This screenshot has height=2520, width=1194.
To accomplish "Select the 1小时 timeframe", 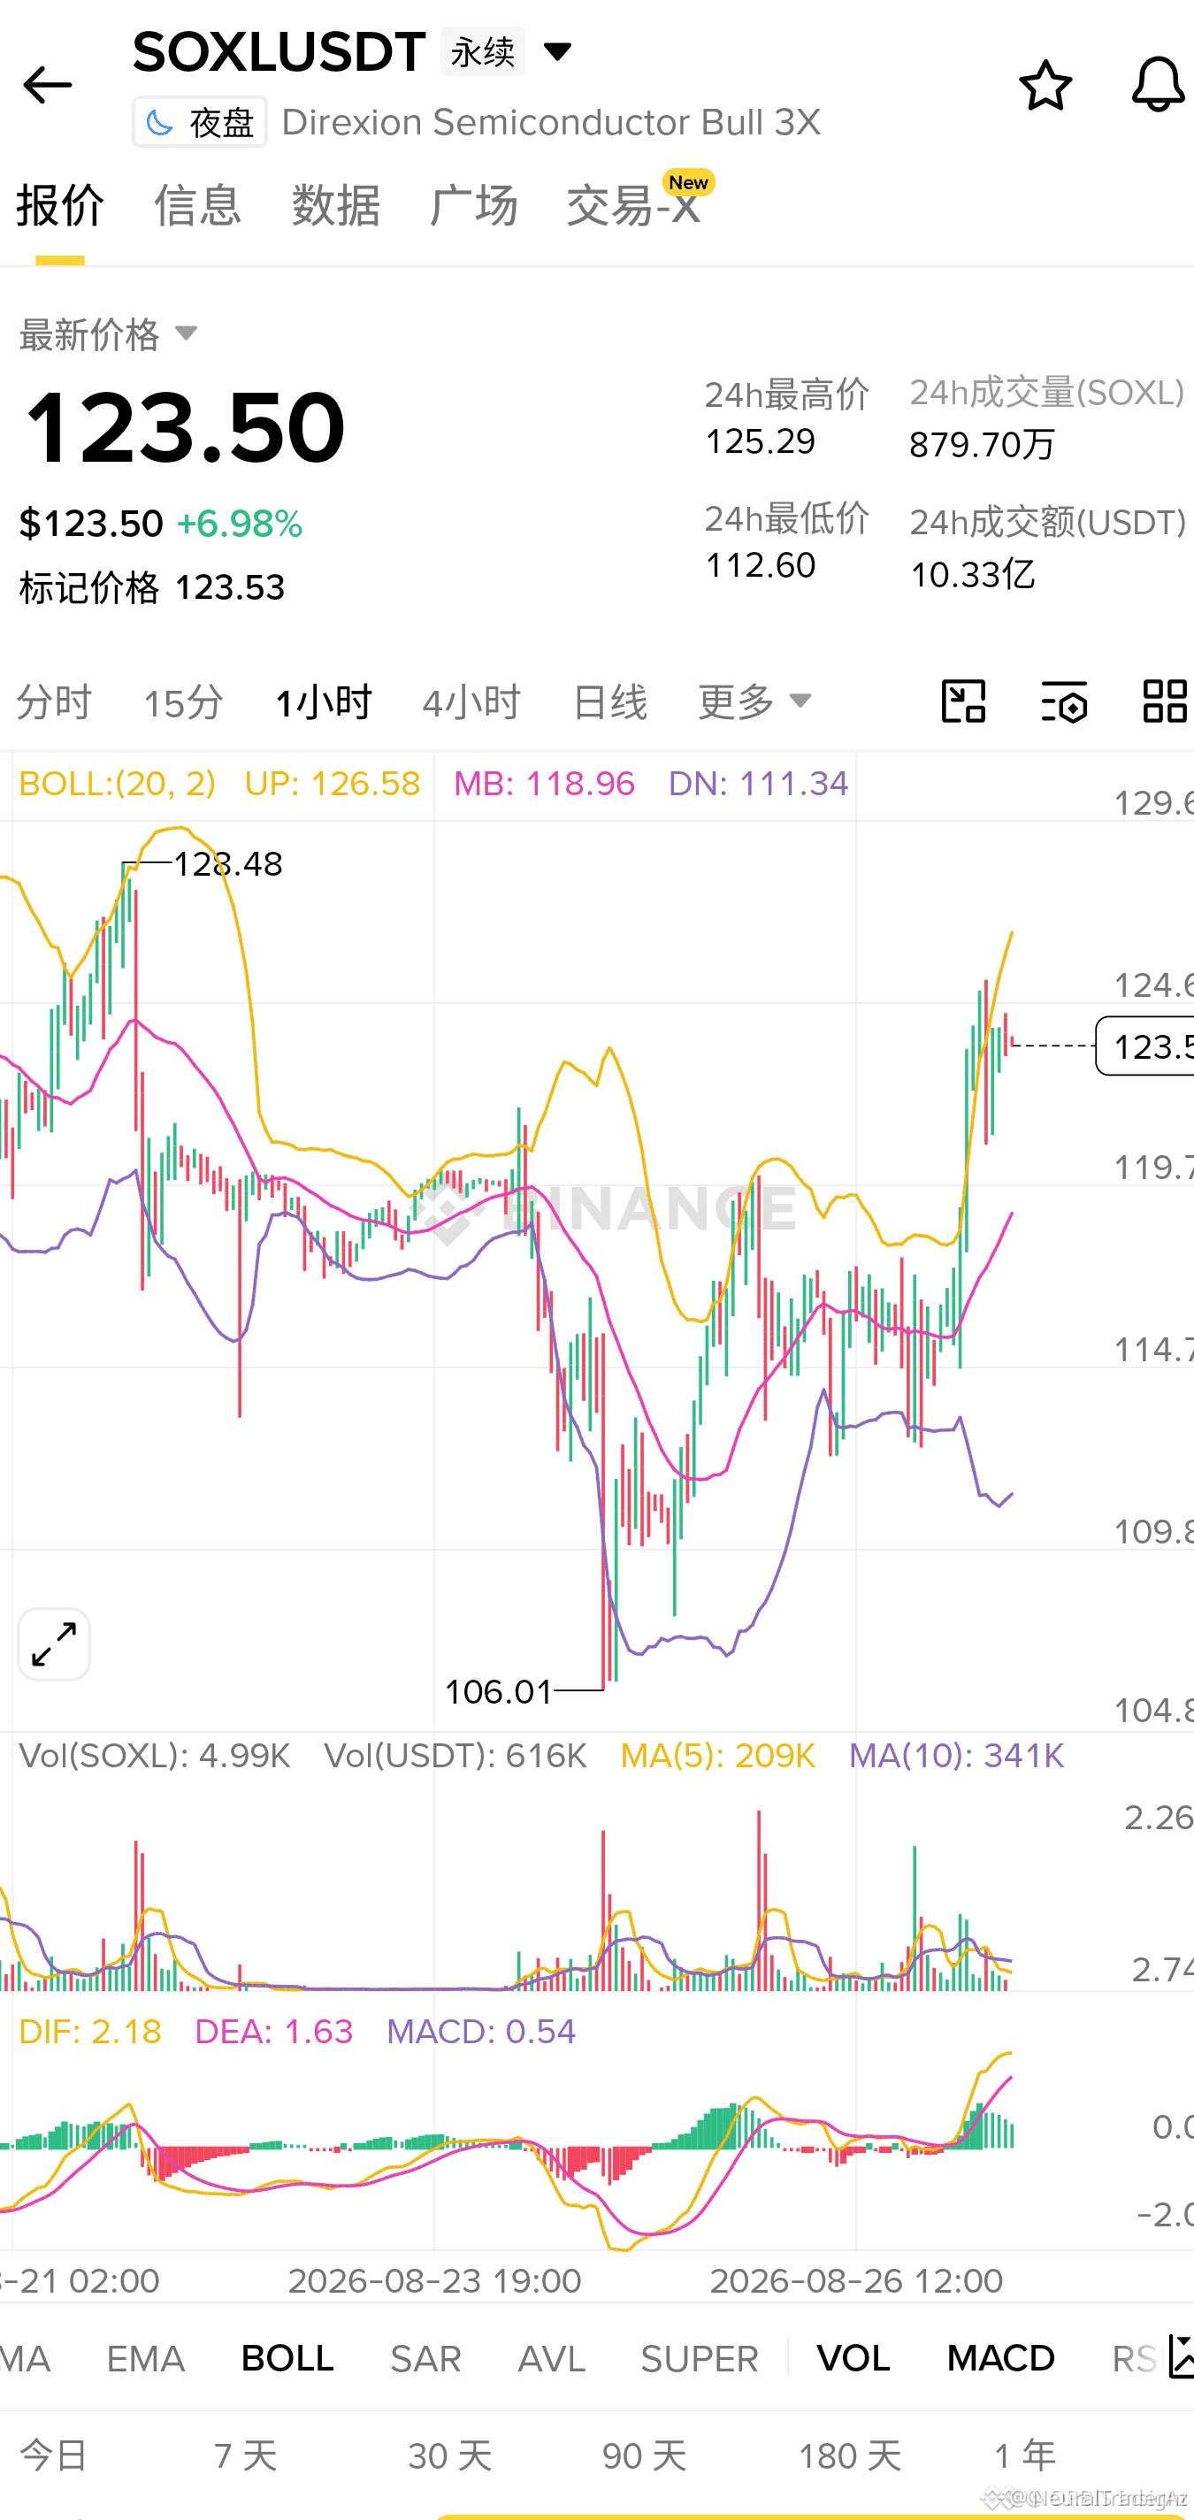I will [324, 702].
